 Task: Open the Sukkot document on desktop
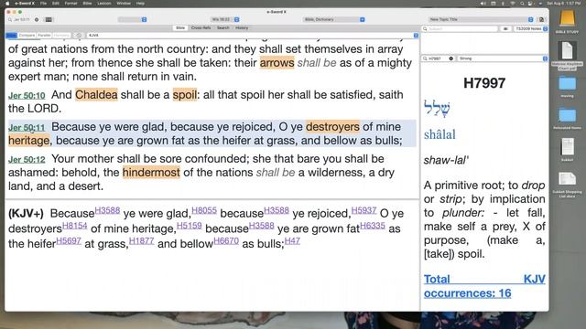[x=567, y=146]
